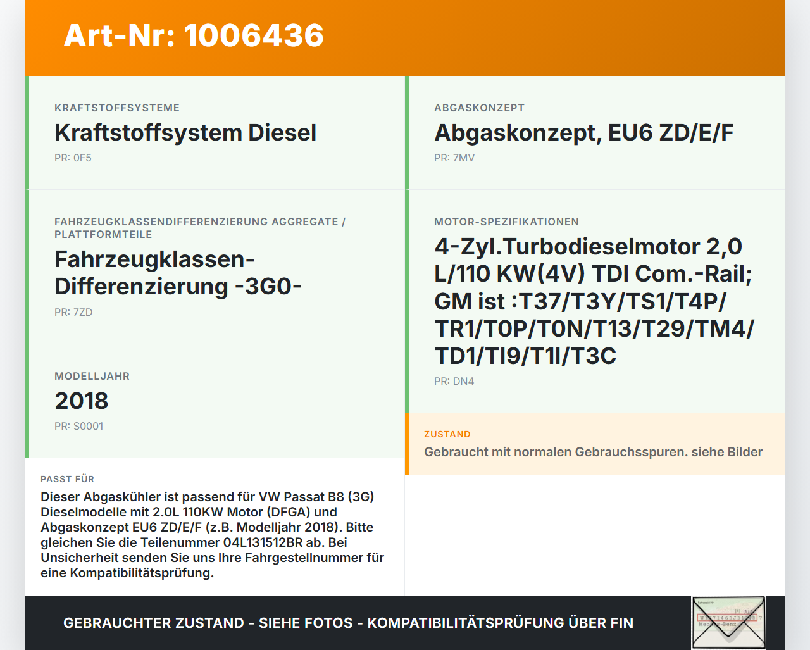Click the PR: 0F5 code
Viewport: 810px width, 650px height.
point(73,158)
